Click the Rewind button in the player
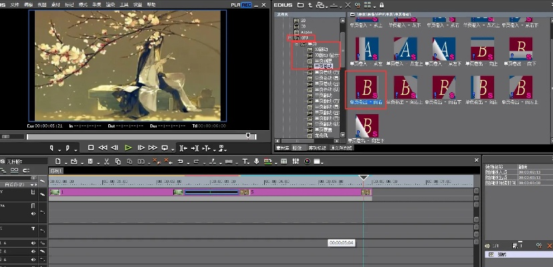 tap(104, 147)
